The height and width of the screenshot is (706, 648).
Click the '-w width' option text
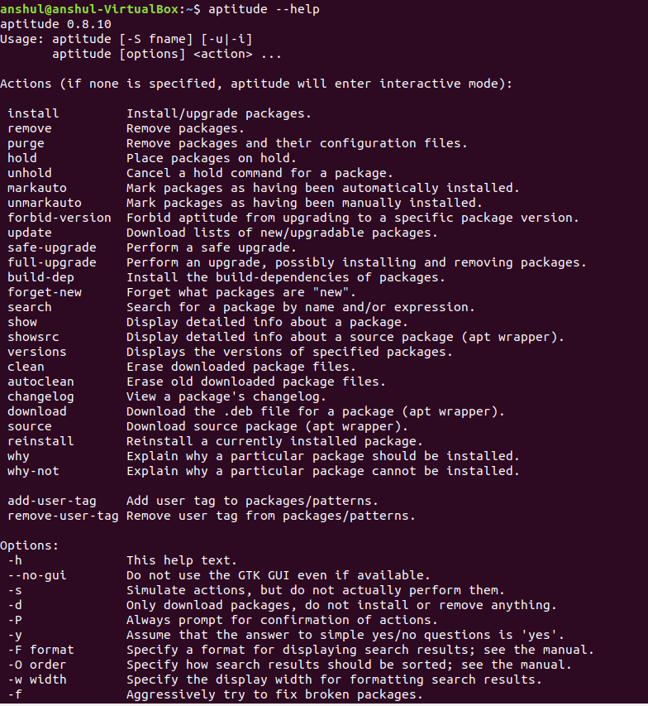click(36, 680)
